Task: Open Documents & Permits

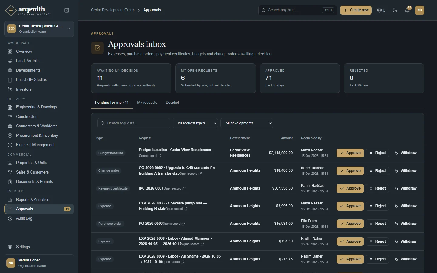Action: 39,182
